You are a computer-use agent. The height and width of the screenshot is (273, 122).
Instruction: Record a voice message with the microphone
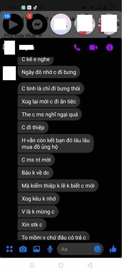click(x=50, y=249)
